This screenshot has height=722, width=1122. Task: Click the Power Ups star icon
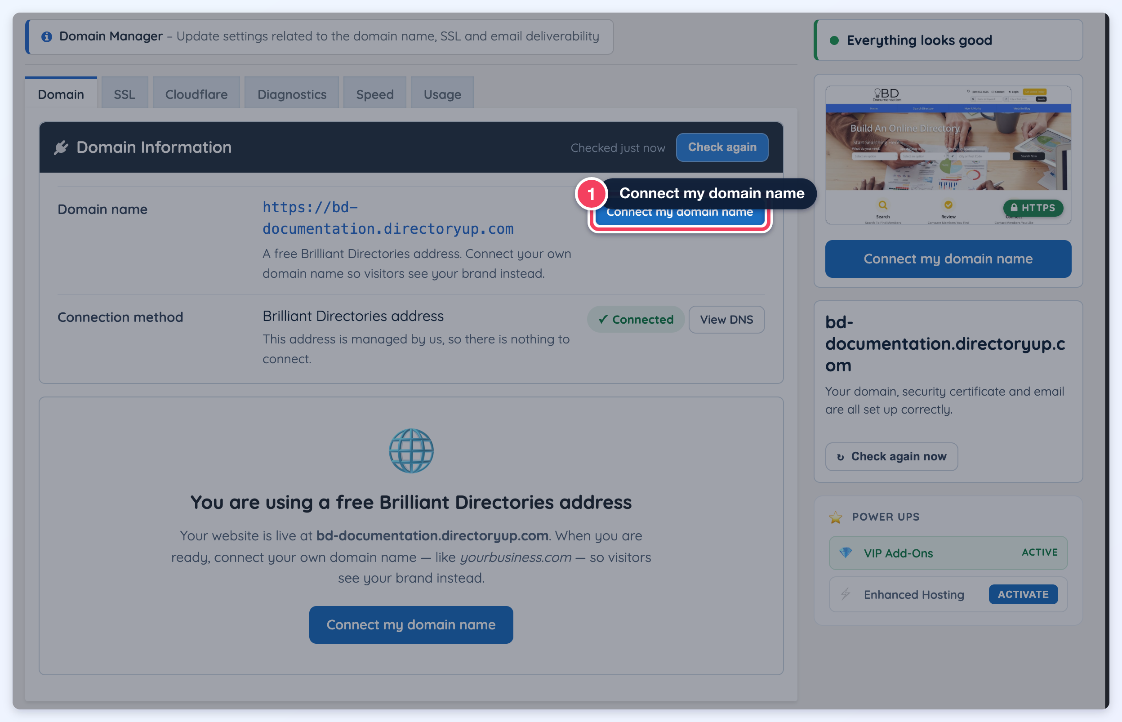(835, 517)
